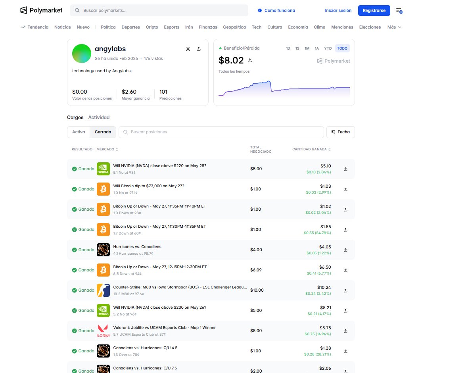Open the Finanzas category
This screenshot has height=373, width=466.
pos(208,27)
